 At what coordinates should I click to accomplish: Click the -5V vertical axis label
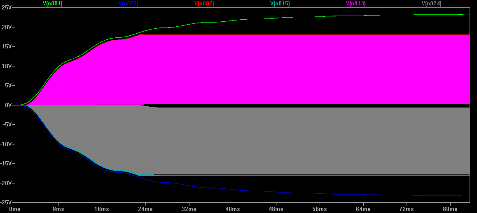[7, 124]
